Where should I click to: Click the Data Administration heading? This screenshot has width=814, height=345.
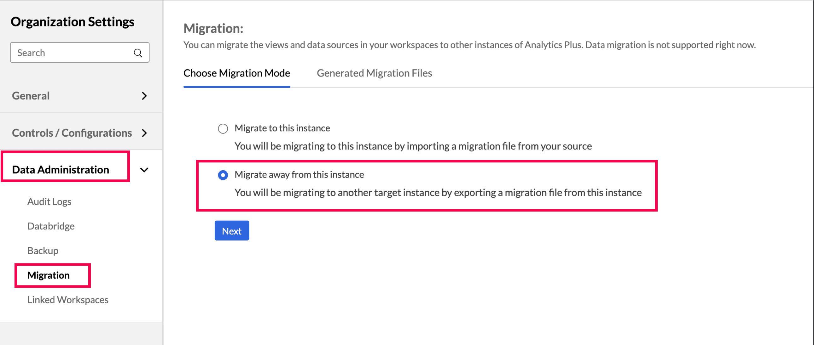[x=61, y=170]
